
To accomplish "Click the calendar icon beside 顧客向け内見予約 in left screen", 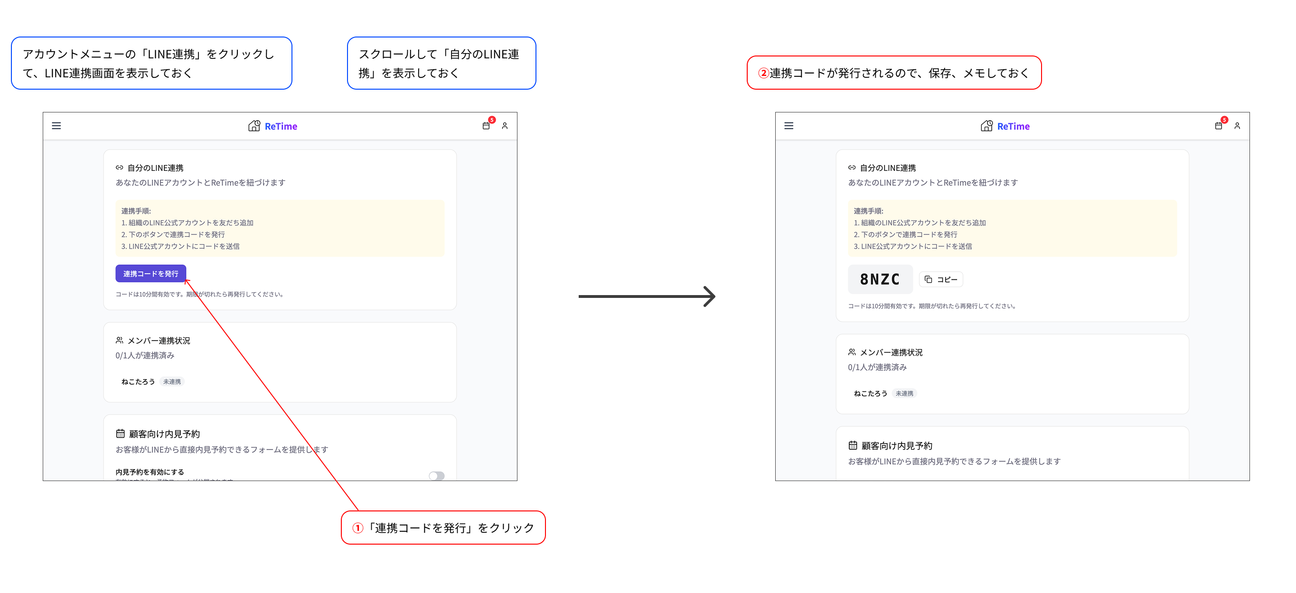I will pyautogui.click(x=120, y=433).
